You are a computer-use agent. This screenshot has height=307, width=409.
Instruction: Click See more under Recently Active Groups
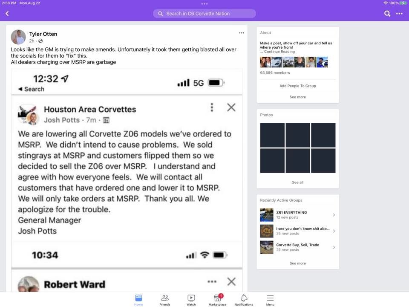[x=298, y=264]
